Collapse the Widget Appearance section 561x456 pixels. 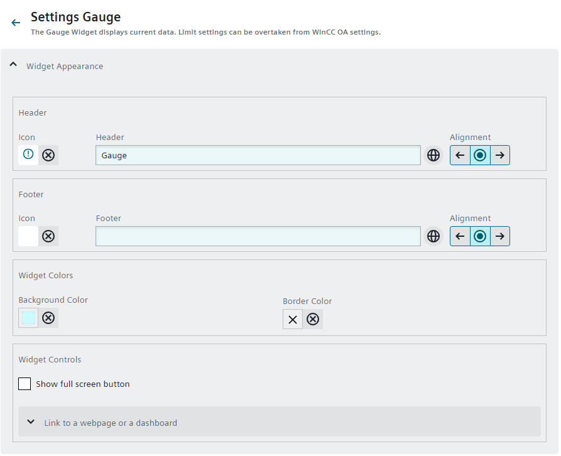[x=14, y=65]
